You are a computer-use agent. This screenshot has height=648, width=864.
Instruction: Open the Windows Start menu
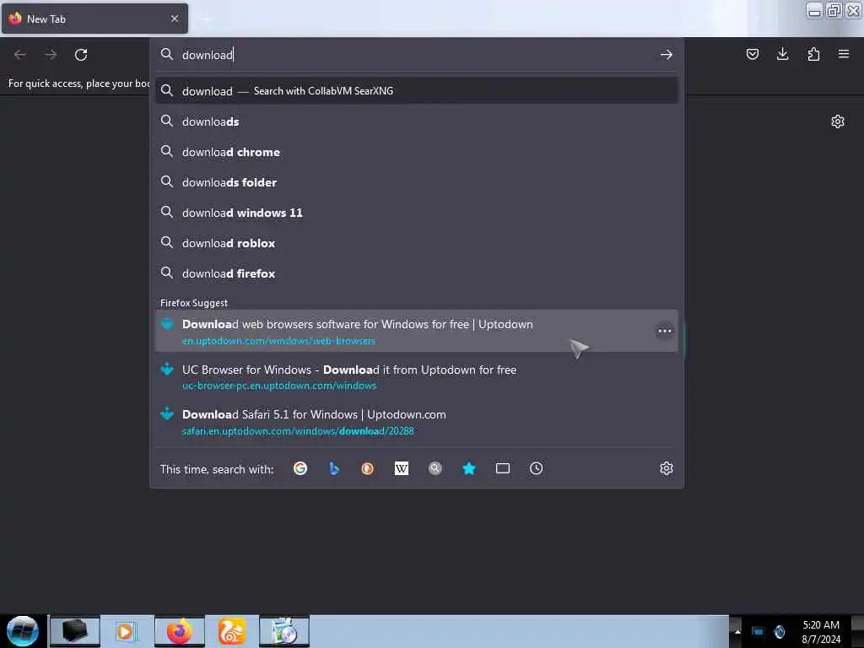(x=23, y=631)
